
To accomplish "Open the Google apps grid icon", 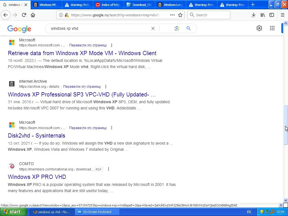I will [x=272, y=28].
